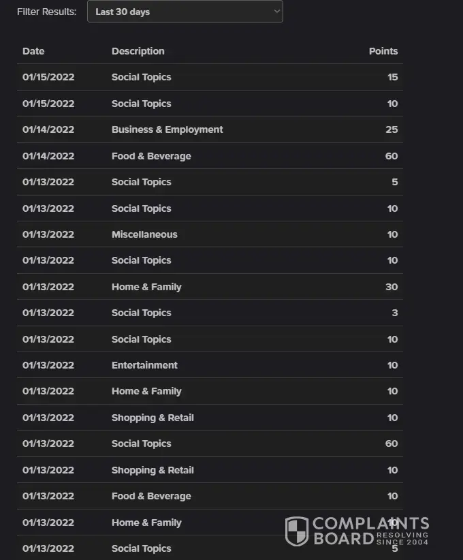The height and width of the screenshot is (560, 463).
Task: Click the date beside Business & Employment
Action: pos(48,129)
